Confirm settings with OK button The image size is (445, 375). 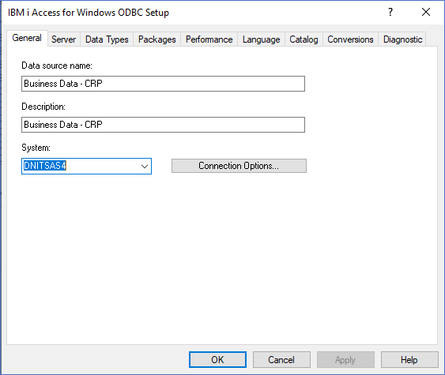click(217, 360)
